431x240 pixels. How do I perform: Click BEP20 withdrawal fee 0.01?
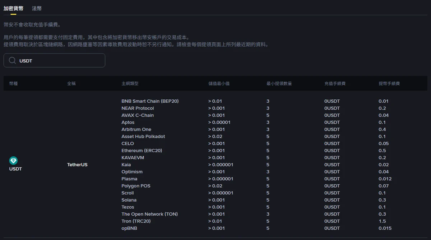click(384, 101)
